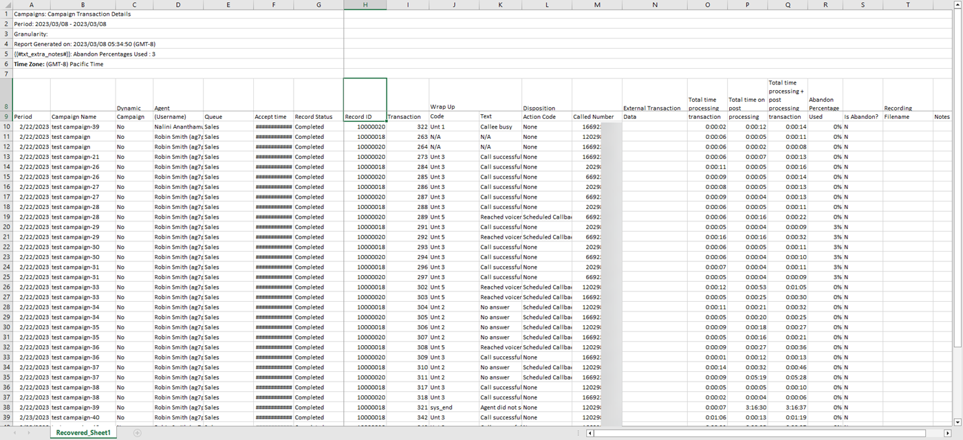Image resolution: width=963 pixels, height=440 pixels.
Task: Click the 'Time Zone: (GMT-8) Pacific Time' cell
Action: coord(178,64)
